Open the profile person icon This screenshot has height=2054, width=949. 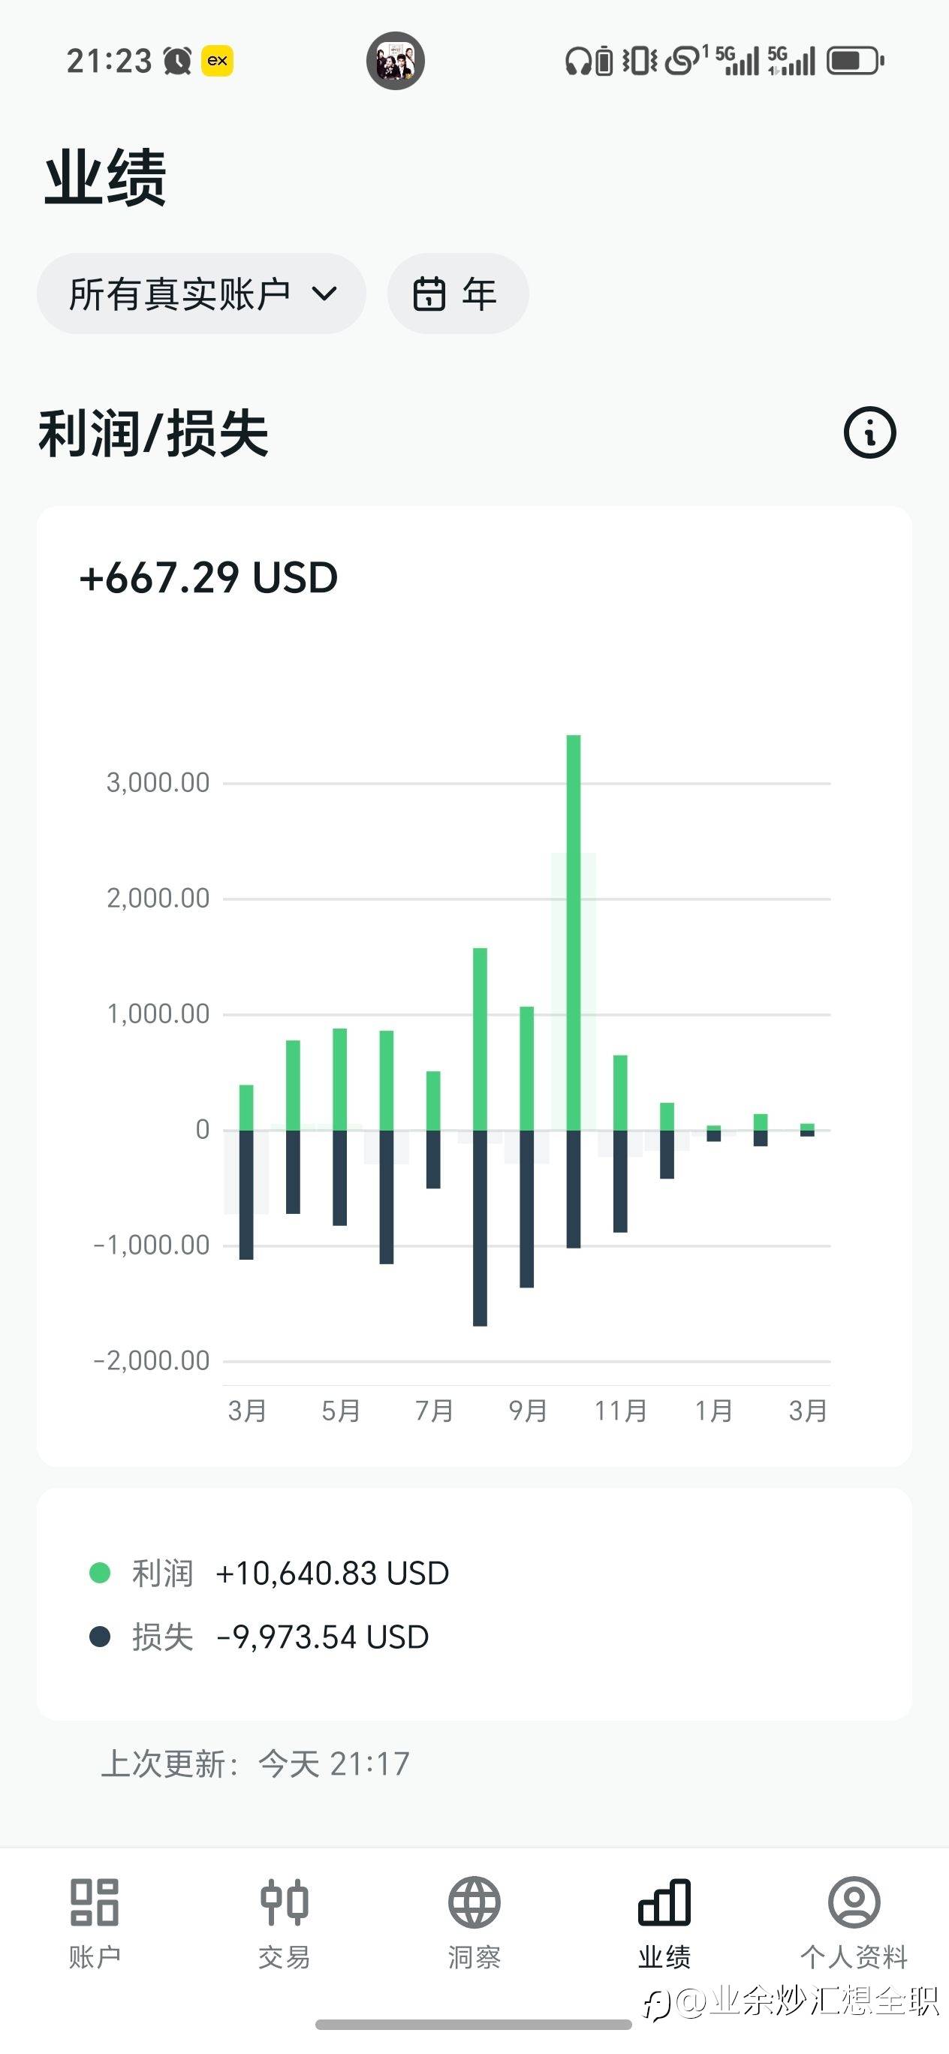click(x=854, y=1902)
